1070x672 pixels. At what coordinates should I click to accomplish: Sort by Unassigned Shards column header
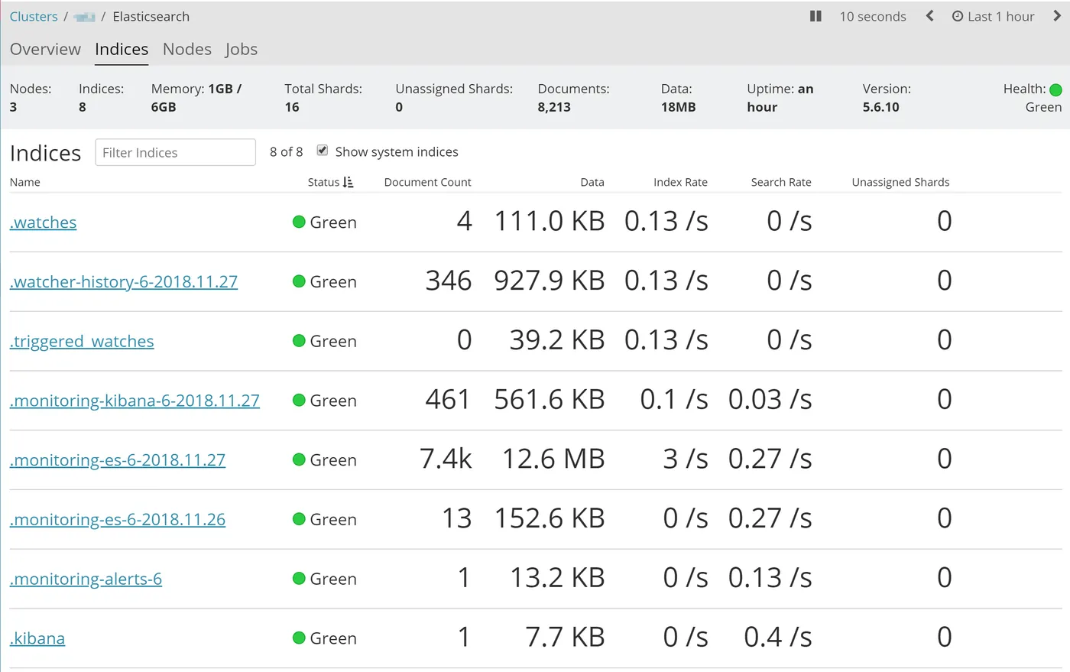tap(900, 182)
